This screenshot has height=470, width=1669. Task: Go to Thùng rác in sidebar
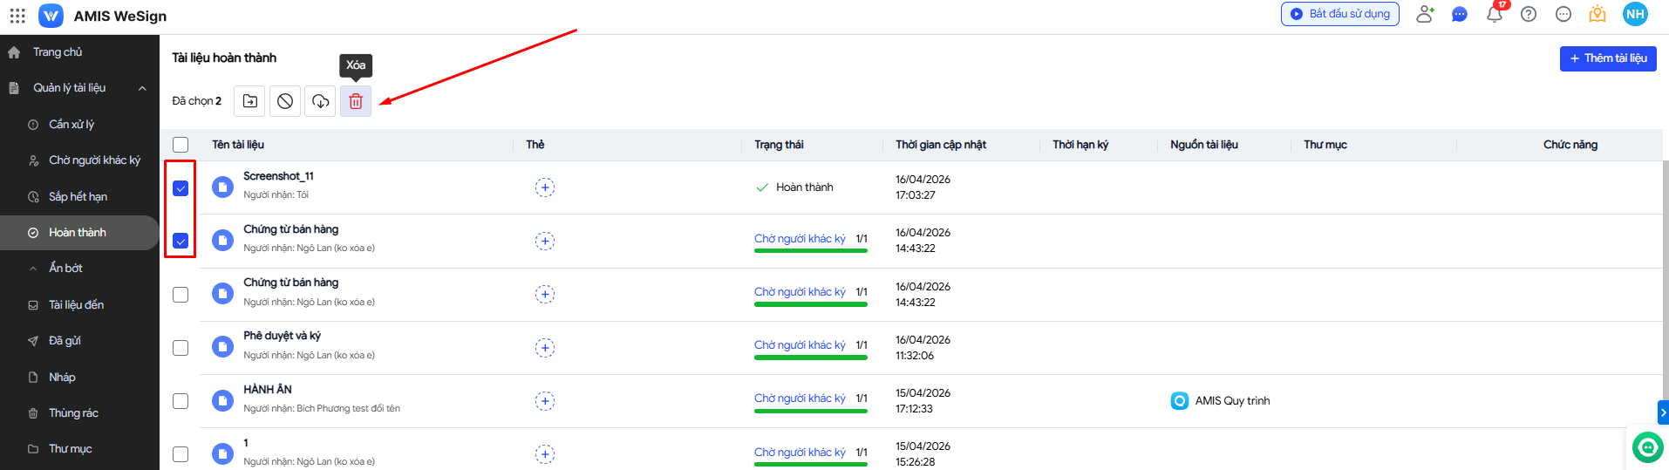click(73, 413)
